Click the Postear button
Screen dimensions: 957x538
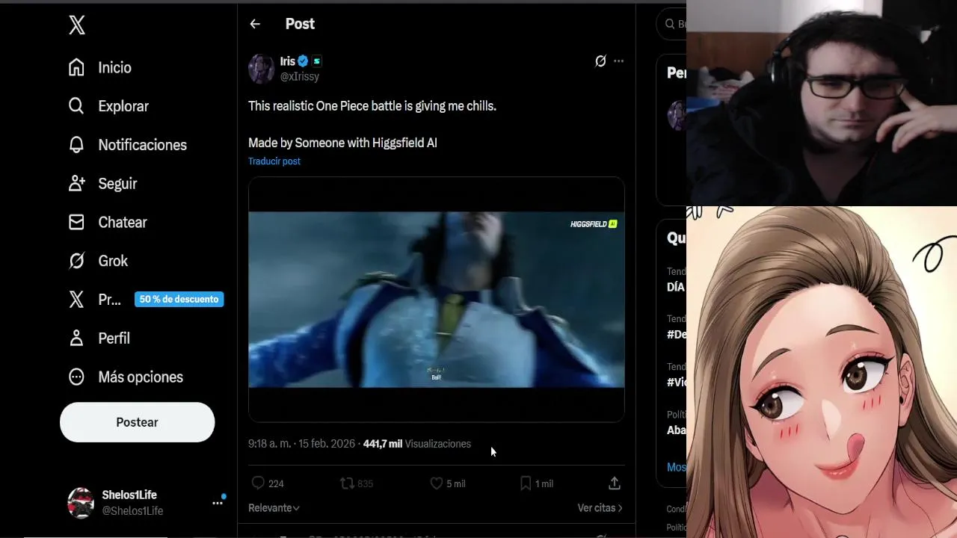tap(137, 422)
